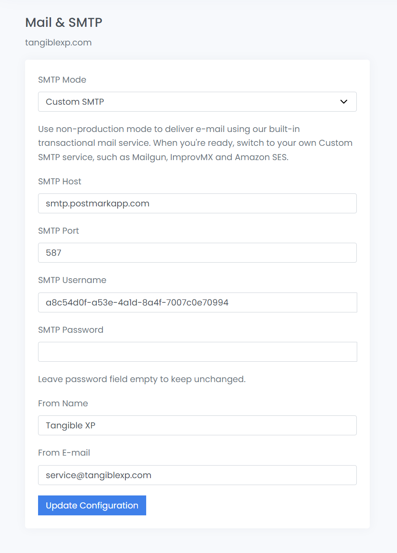The height and width of the screenshot is (553, 397).
Task: Click the "SMTP Username" label
Action: point(72,280)
